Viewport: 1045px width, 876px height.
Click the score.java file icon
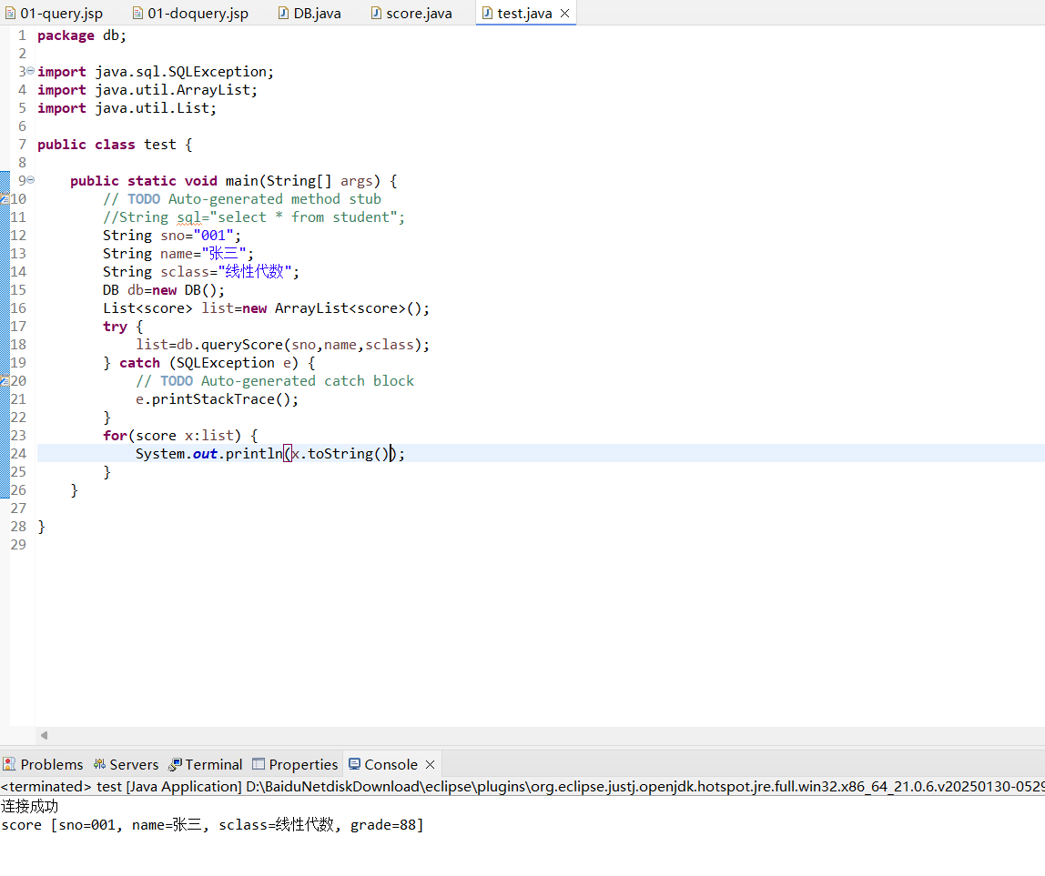(376, 14)
